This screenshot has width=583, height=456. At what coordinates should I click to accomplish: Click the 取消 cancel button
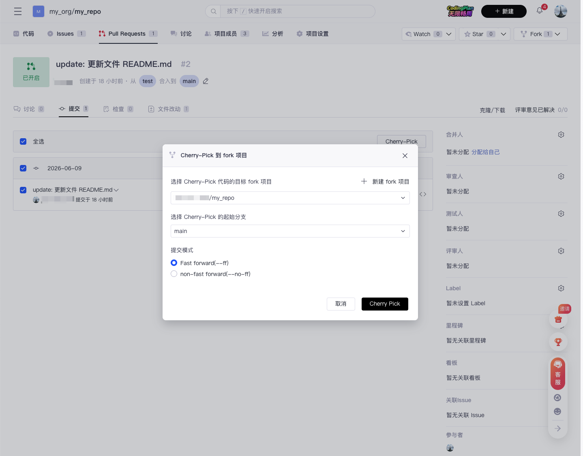coord(341,304)
